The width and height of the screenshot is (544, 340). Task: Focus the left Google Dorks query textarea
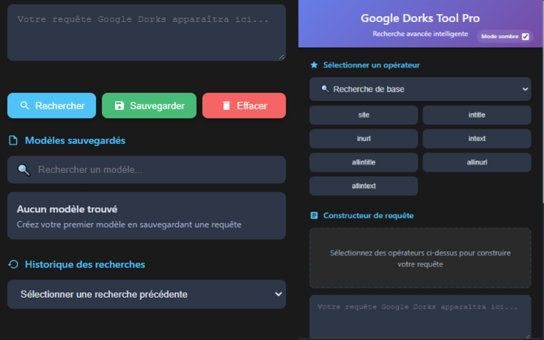point(147,33)
